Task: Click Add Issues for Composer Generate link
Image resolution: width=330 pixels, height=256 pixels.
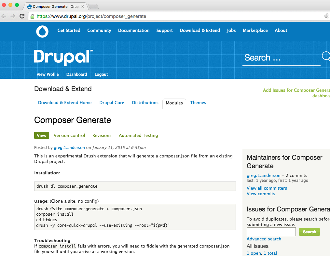Action: [x=296, y=93]
